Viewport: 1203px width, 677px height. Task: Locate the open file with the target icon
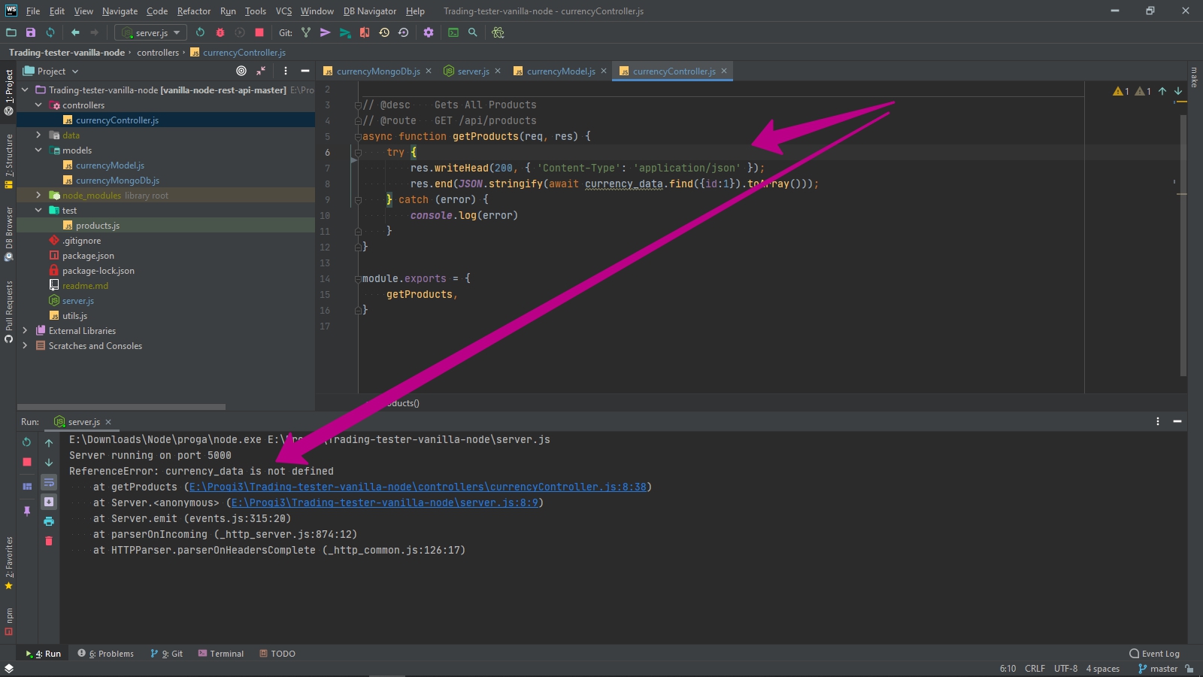(241, 71)
